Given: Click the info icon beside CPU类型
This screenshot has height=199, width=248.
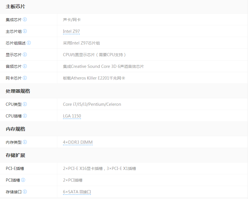Looking at the screenshot, I should (x=25, y=104).
